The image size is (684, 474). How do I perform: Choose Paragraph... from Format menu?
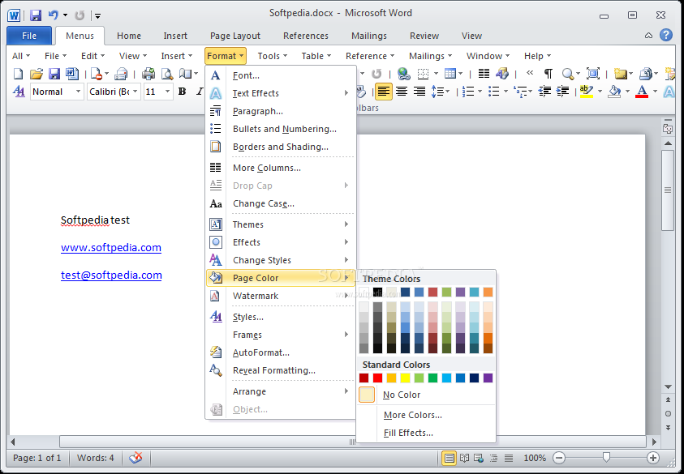point(281,111)
